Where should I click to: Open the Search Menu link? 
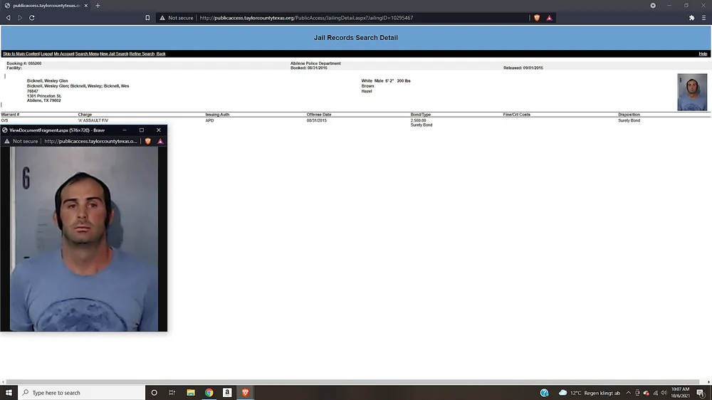click(87, 54)
